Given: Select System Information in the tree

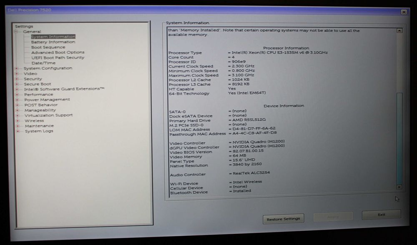Looking at the screenshot, I should pos(53,37).
